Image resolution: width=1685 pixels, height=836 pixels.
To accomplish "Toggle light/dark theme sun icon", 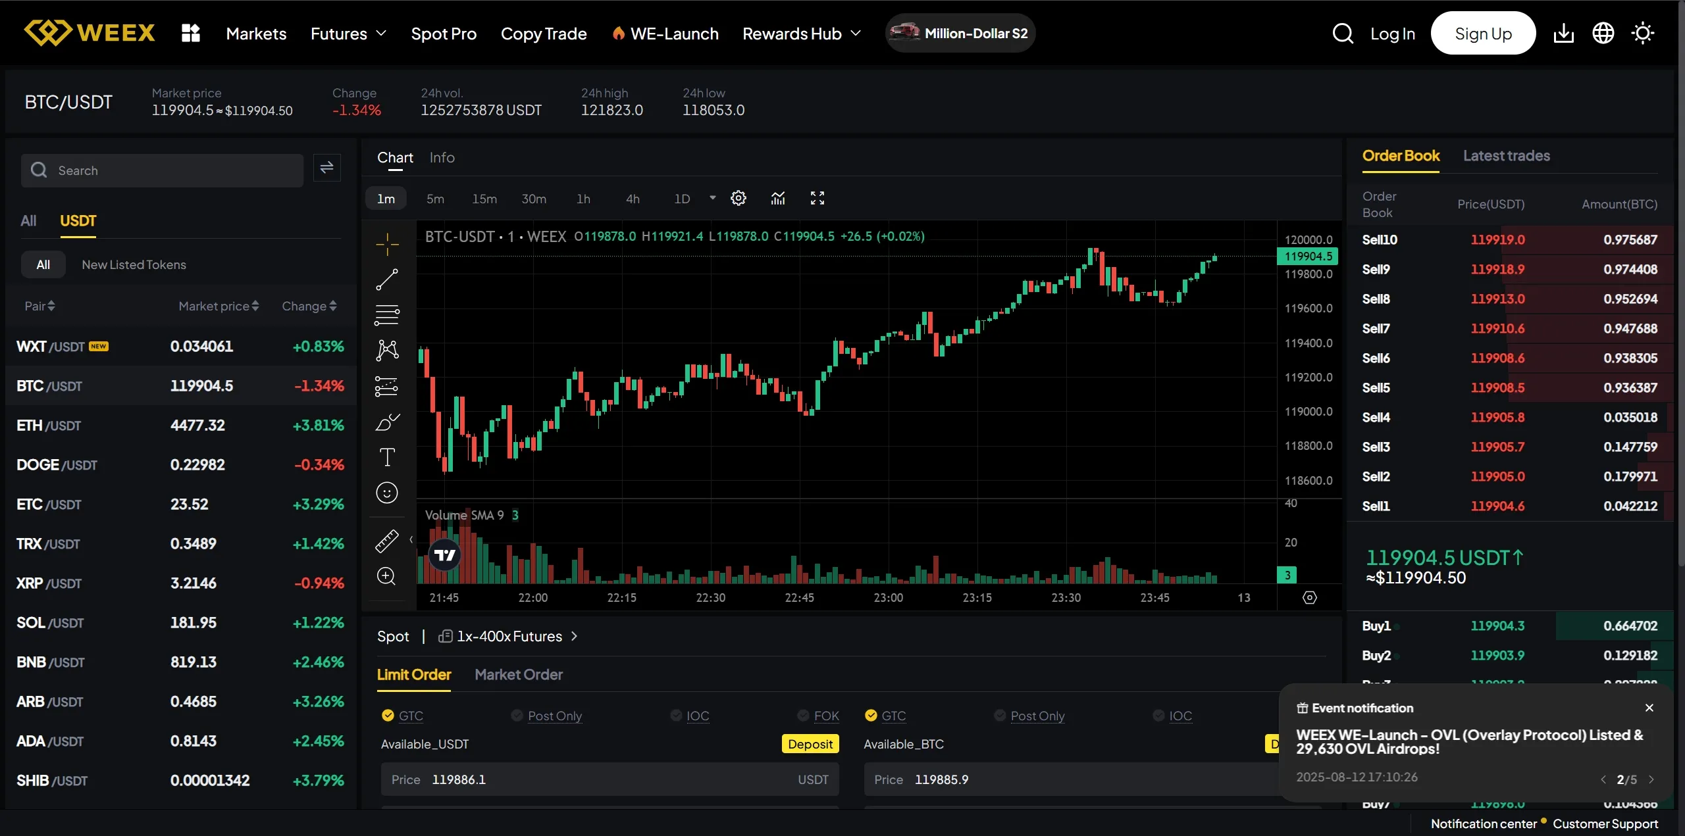I will click(x=1643, y=33).
